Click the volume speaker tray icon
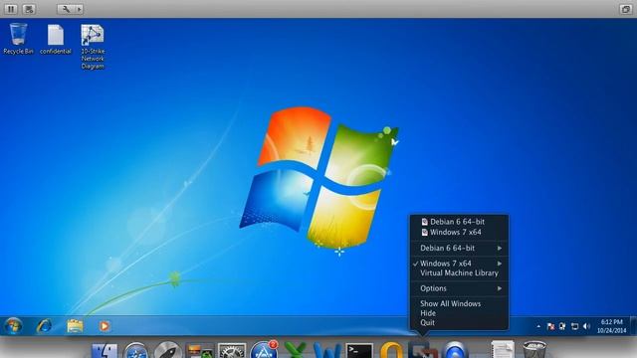The width and height of the screenshot is (637, 358). [x=586, y=326]
